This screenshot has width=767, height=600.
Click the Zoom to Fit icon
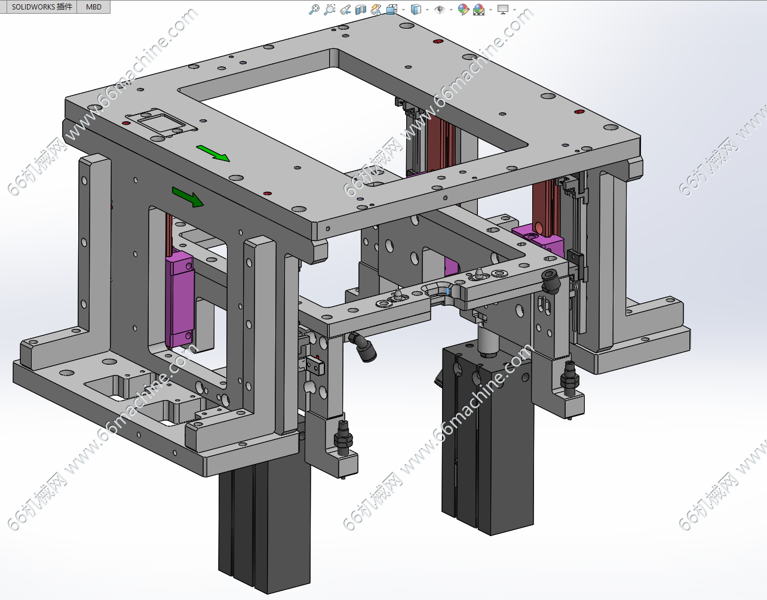point(314,10)
